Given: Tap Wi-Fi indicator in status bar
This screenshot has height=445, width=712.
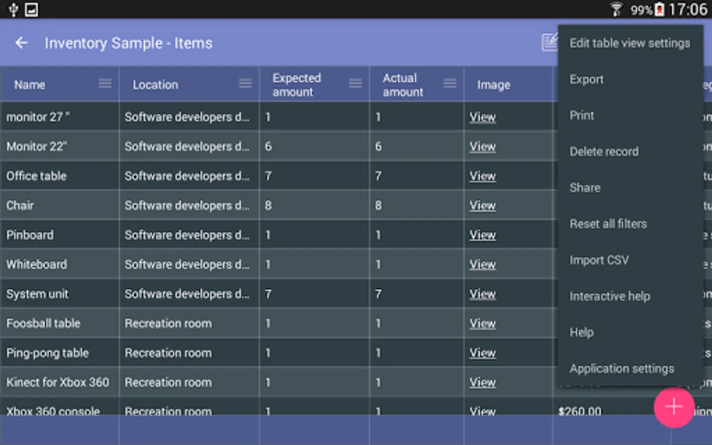Looking at the screenshot, I should [x=616, y=9].
